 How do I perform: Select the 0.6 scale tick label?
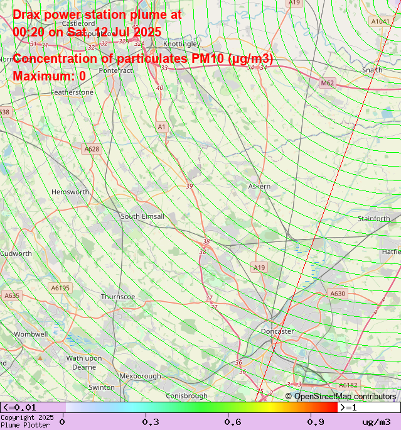[x=233, y=422]
